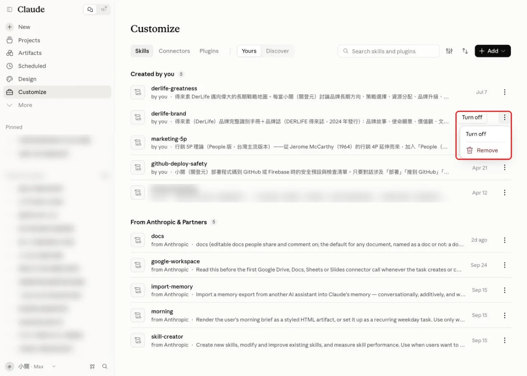
Task: Click the derlife-greatness skill icon
Action: point(138,92)
